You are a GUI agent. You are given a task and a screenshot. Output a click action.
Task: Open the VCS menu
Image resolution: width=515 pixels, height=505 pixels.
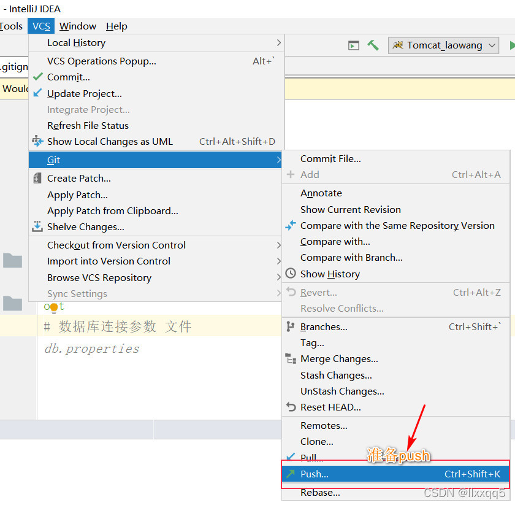(x=41, y=26)
